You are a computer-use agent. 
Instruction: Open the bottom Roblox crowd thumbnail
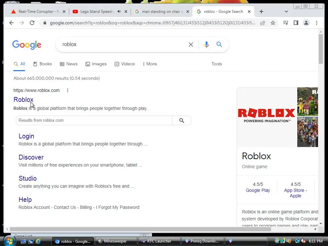pyautogui.click(x=307, y=132)
